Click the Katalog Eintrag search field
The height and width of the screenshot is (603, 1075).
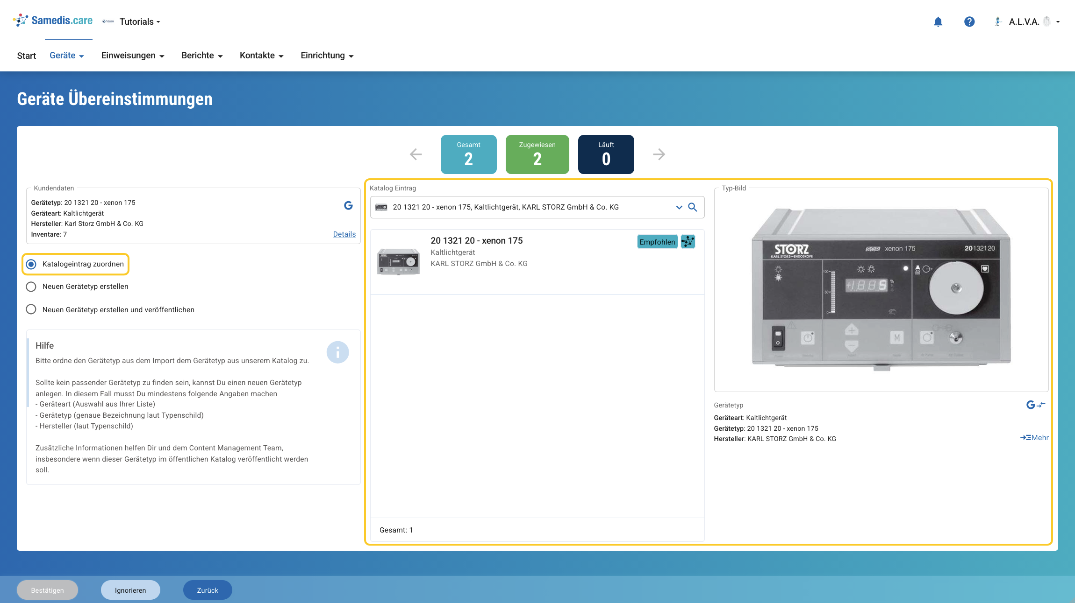coord(537,207)
